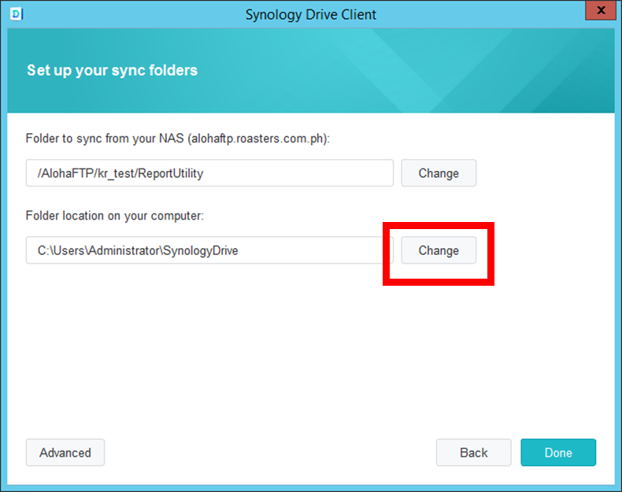This screenshot has height=492, width=622.
Task: Change the local computer folder location
Action: click(x=439, y=250)
